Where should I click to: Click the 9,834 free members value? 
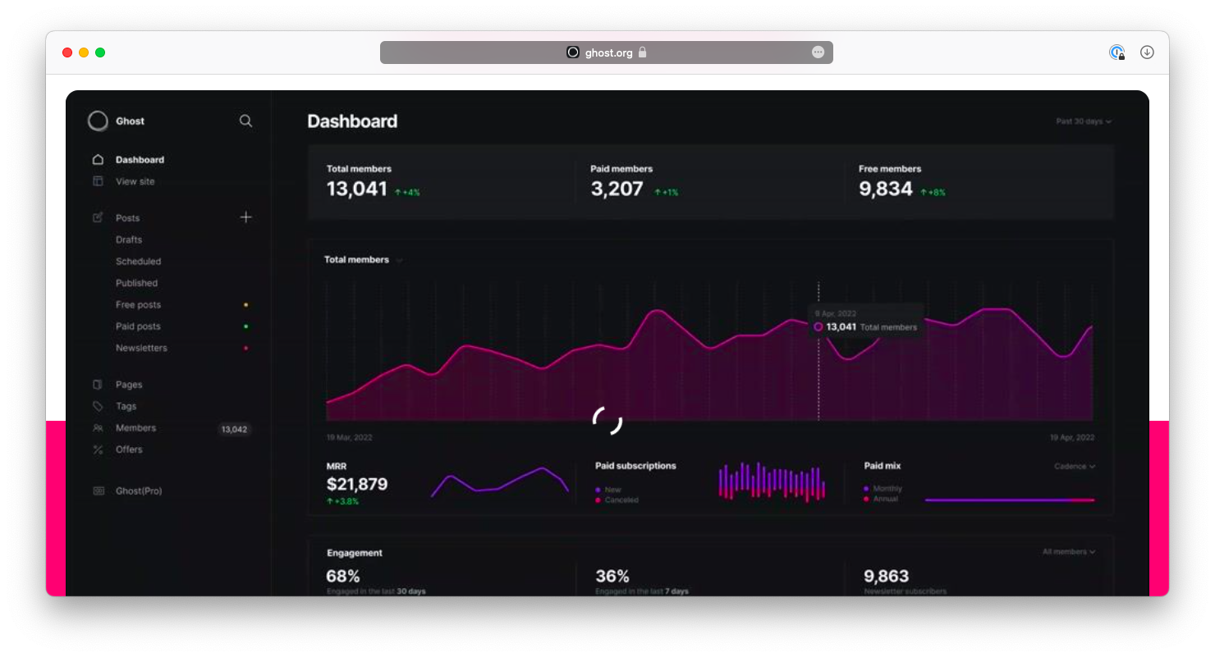click(x=886, y=189)
